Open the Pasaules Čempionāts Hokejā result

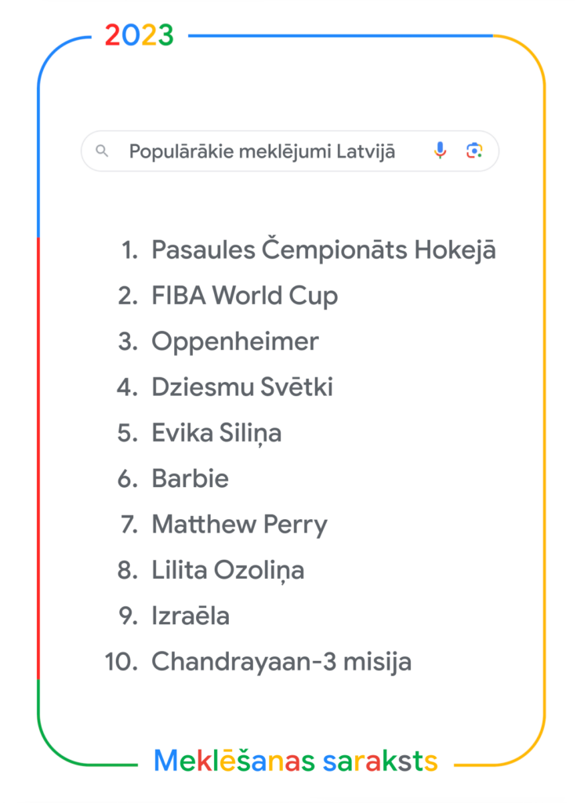pos(323,250)
